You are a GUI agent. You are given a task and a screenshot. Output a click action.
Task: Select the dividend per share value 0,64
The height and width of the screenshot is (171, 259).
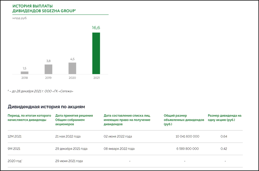pos(224,136)
